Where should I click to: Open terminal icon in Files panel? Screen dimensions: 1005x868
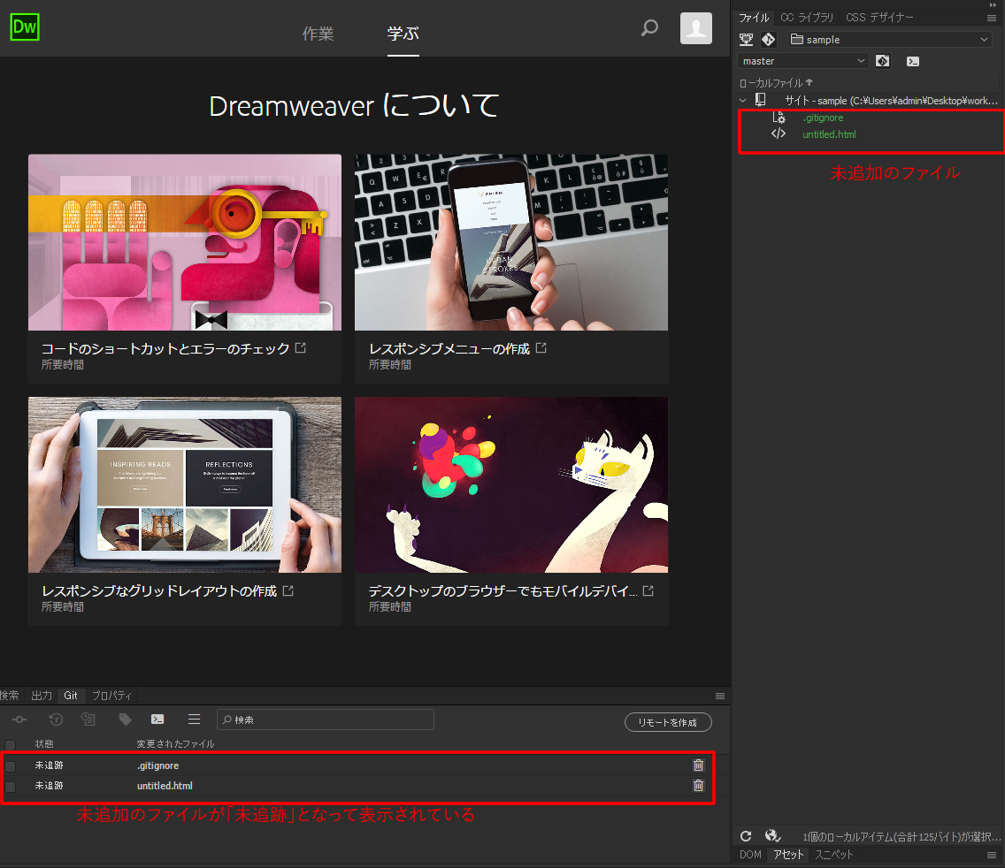point(913,62)
